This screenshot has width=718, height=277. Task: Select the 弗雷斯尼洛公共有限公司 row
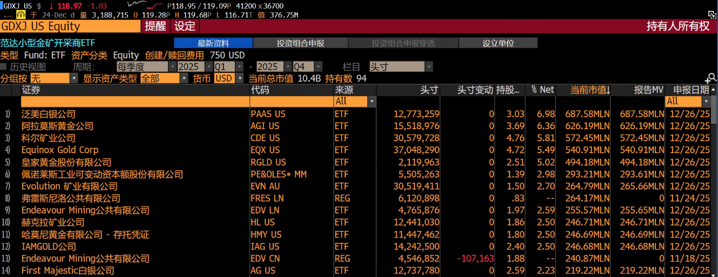355,198
